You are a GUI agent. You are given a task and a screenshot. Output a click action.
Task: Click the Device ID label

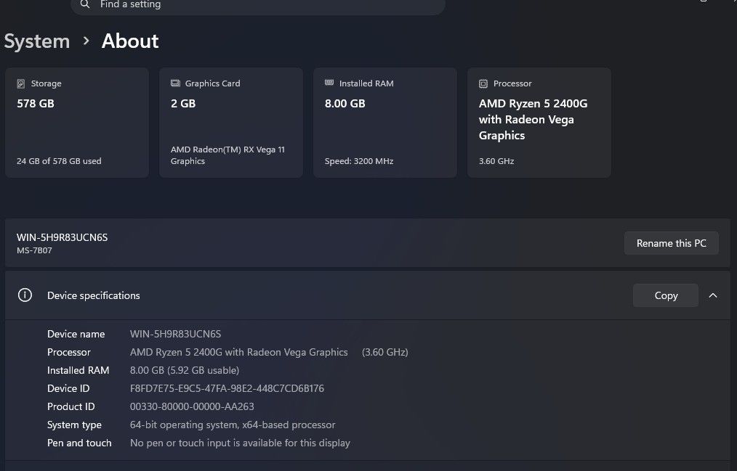point(68,388)
